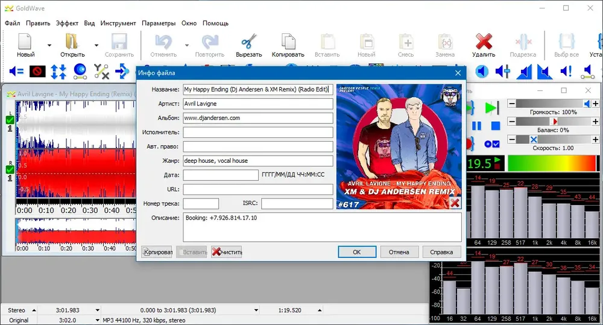Click the blue sphere effect icon
This screenshot has height=325, width=603.
click(80, 71)
